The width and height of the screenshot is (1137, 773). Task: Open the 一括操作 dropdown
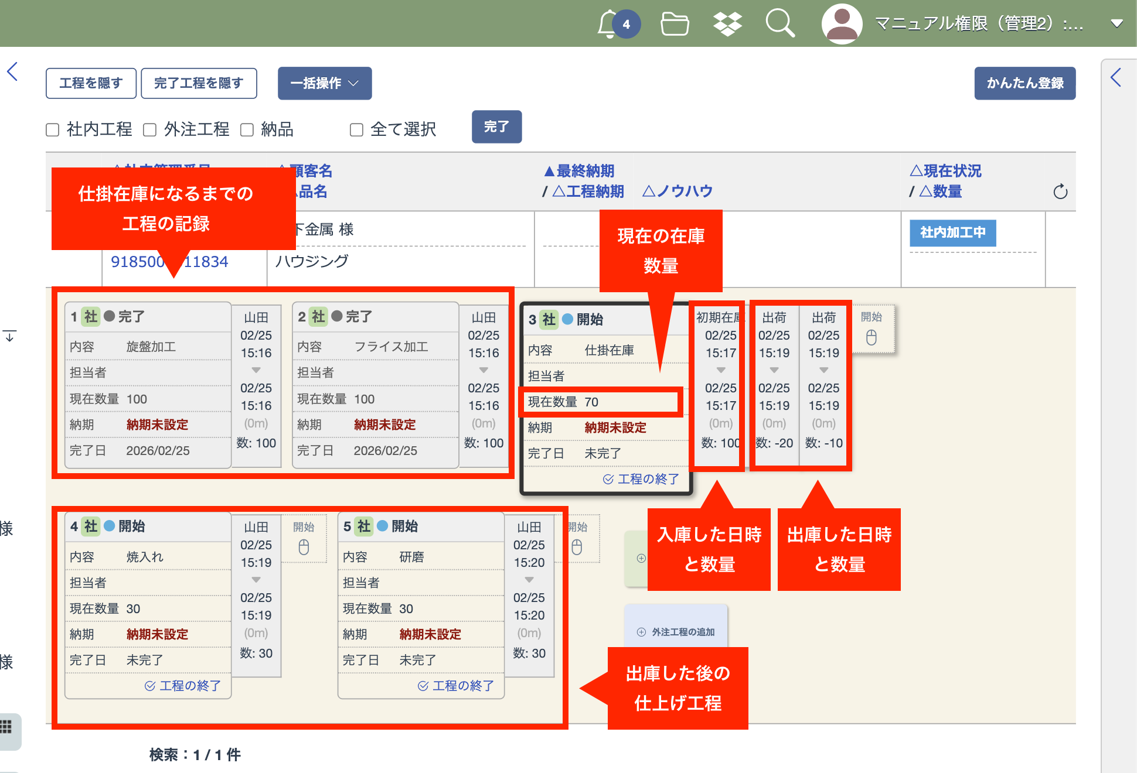(325, 83)
